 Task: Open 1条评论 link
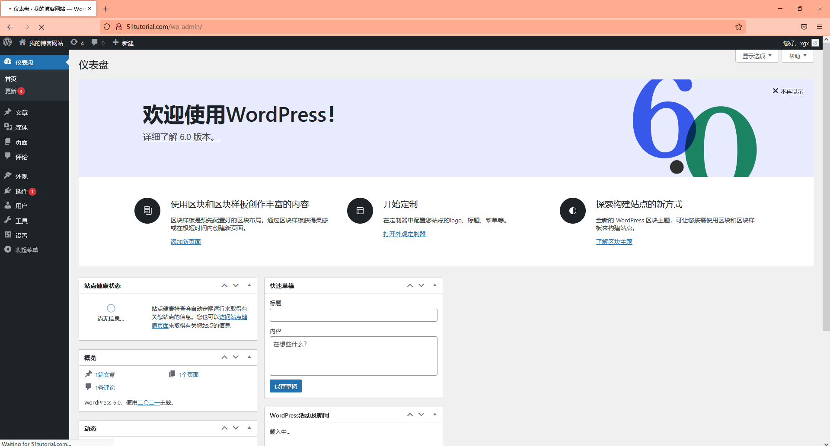point(105,388)
